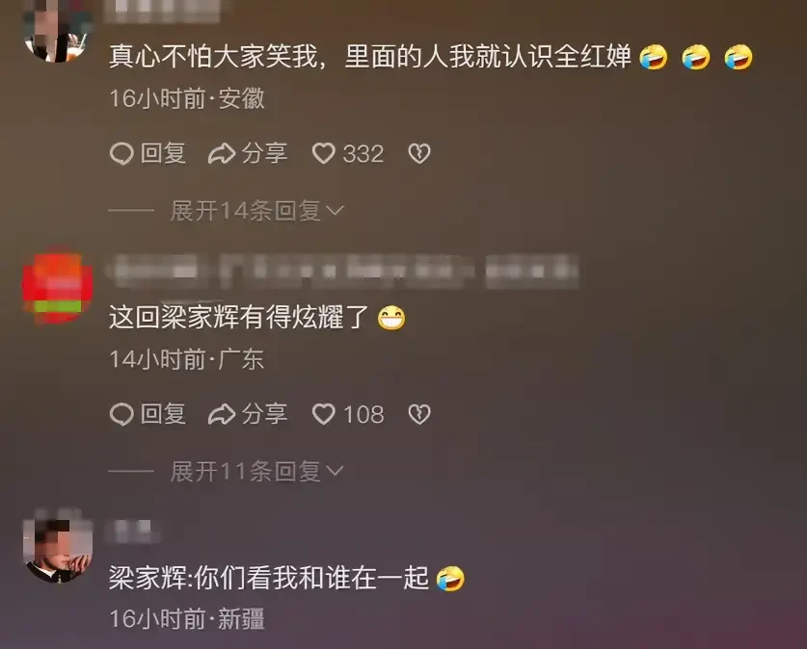Open avatar of Xinjiang commenter
Screen dimensions: 807x649
[x=57, y=550]
